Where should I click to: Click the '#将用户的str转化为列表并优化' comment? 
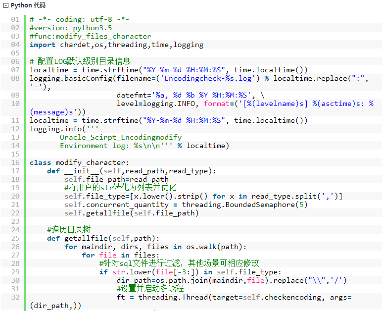tap(120, 187)
